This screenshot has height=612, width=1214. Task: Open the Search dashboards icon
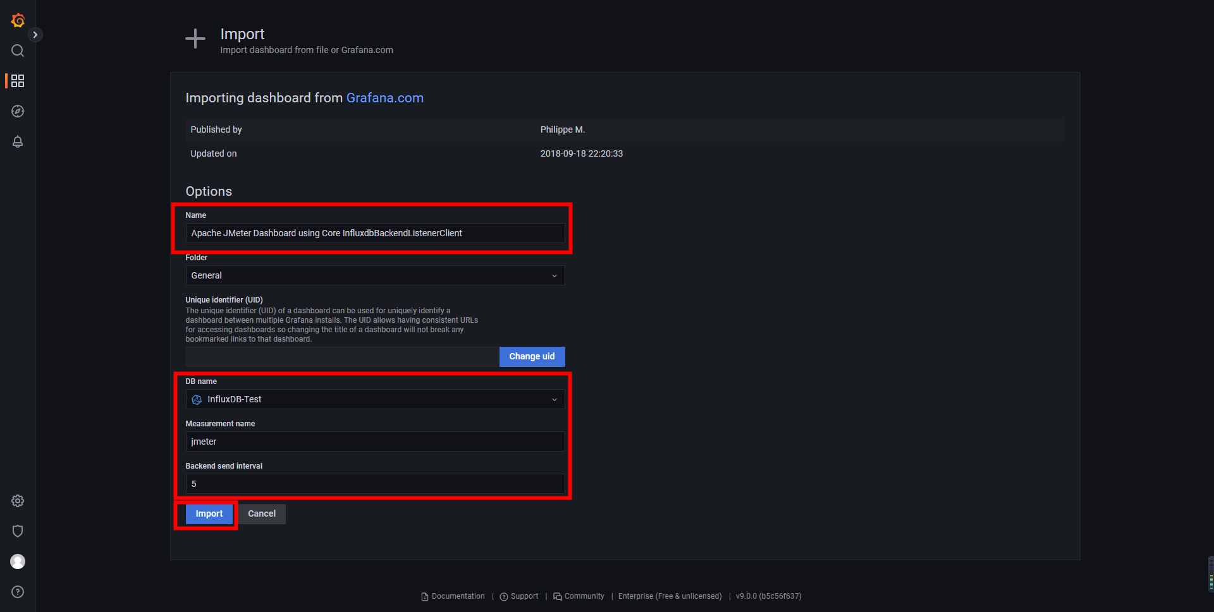click(x=18, y=51)
